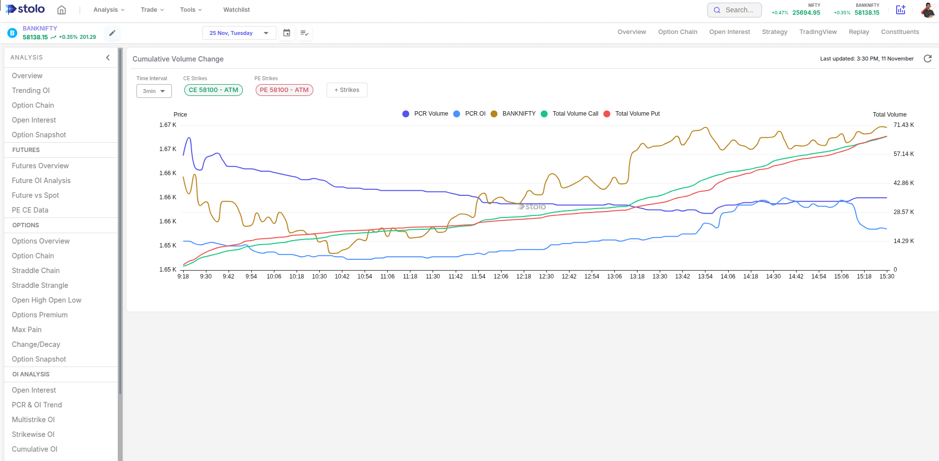Click the checklist icon beside the calendar

304,32
